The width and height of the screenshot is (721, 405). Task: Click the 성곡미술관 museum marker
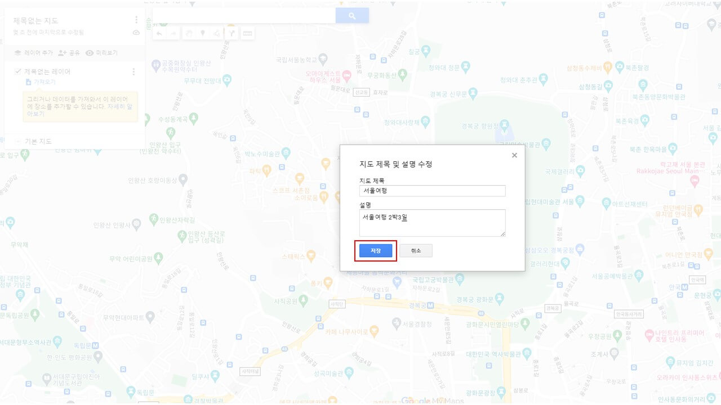(x=349, y=372)
